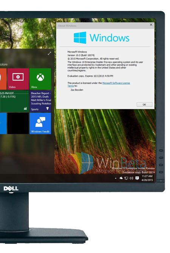Open network status icon in tray
This screenshot has width=170, height=253.
(x=126, y=178)
